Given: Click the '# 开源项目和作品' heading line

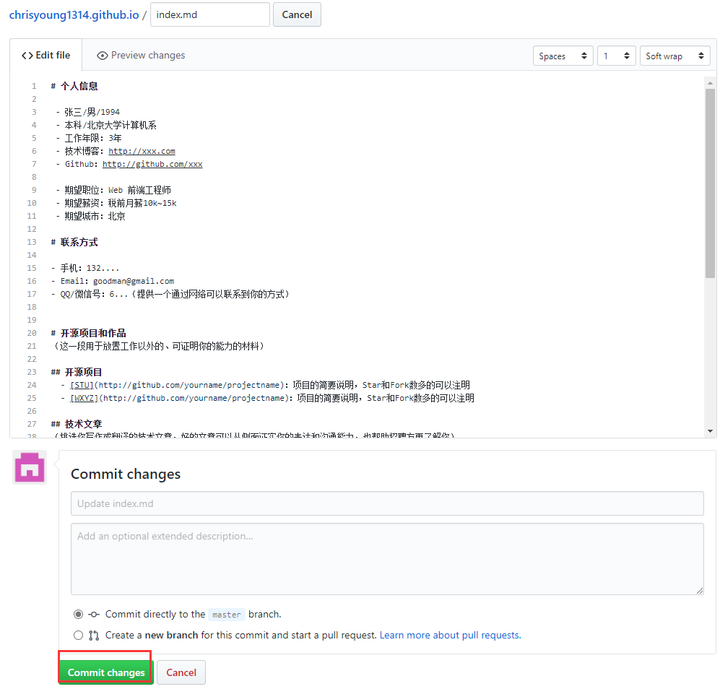Looking at the screenshot, I should coord(89,333).
